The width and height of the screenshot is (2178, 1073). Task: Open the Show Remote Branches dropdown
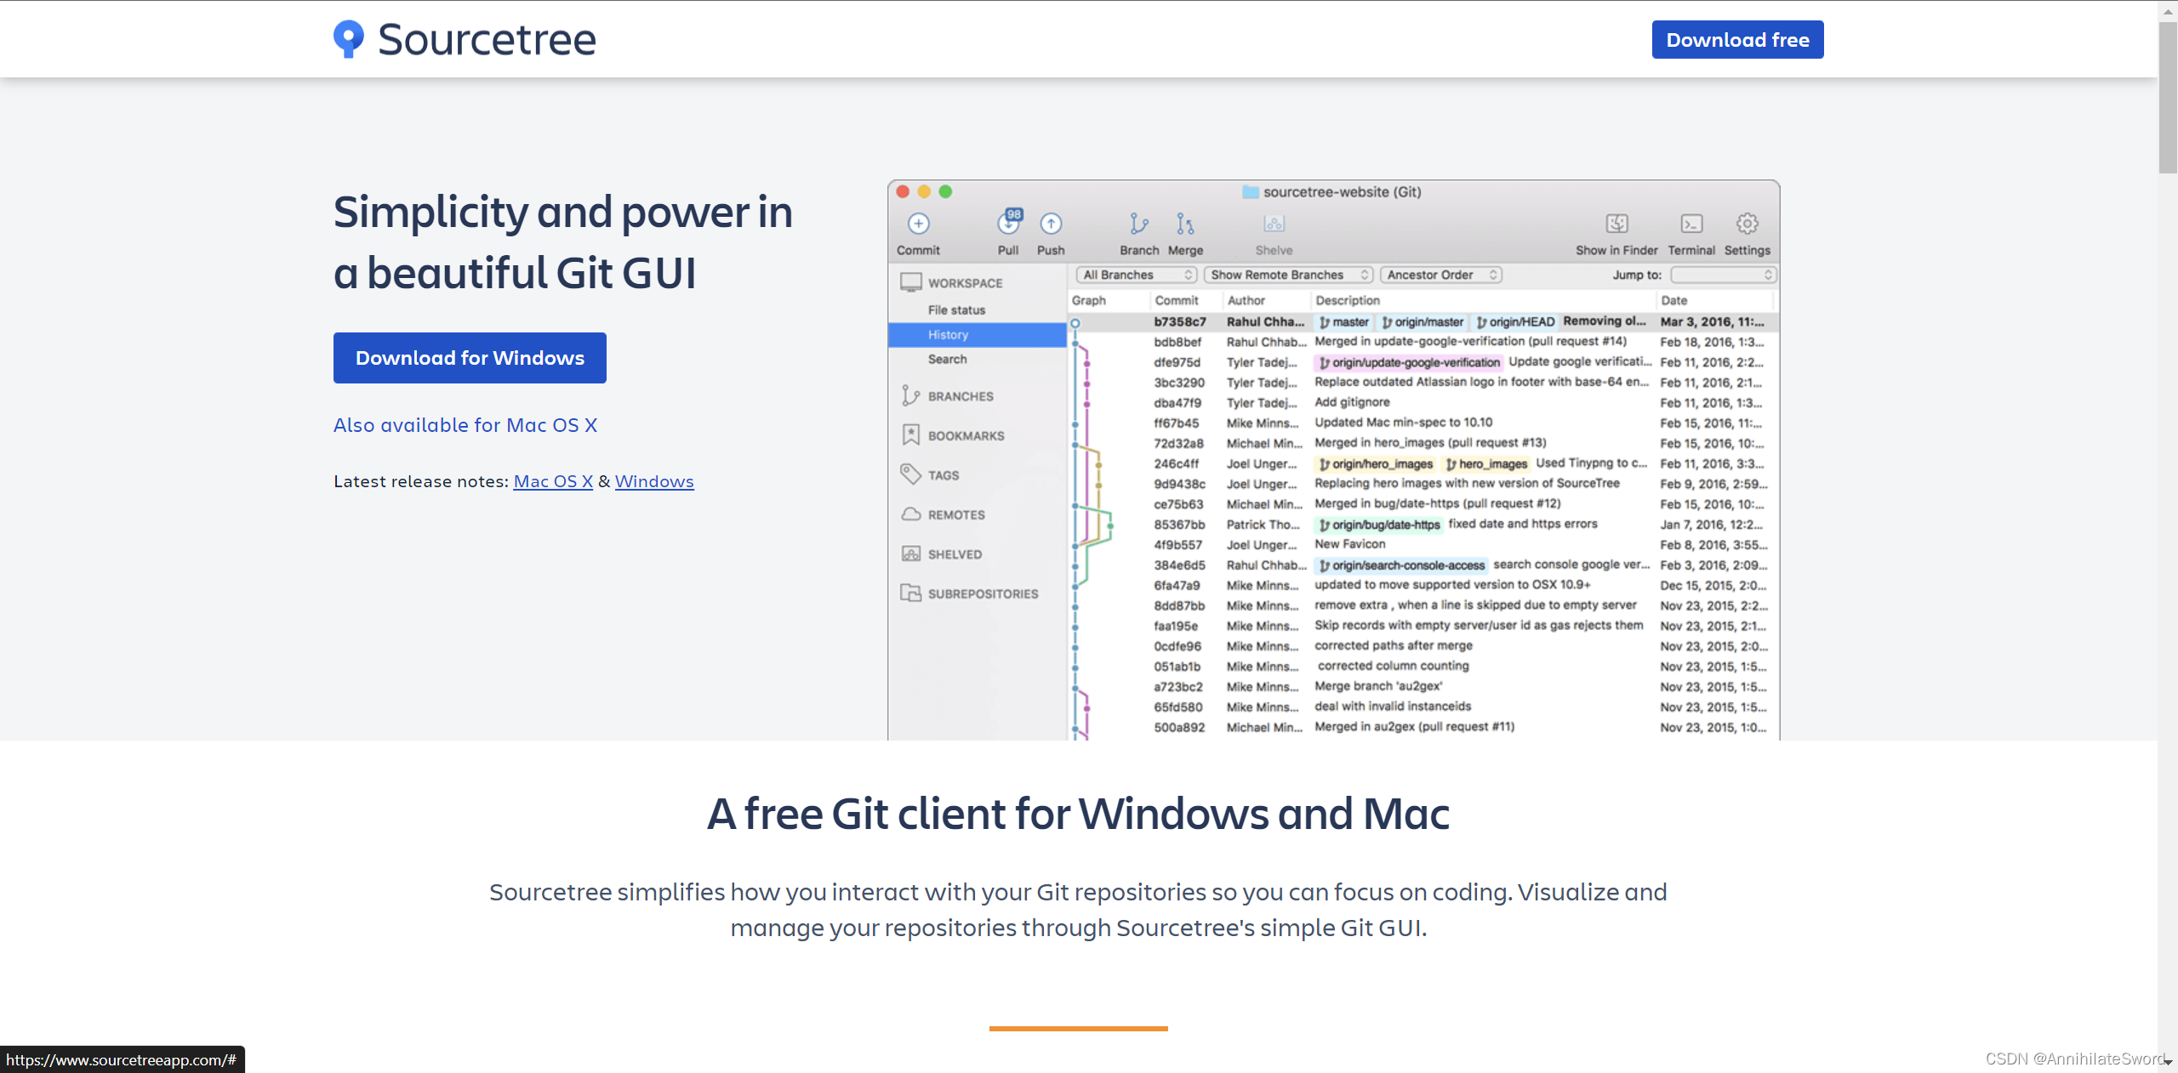[1288, 275]
